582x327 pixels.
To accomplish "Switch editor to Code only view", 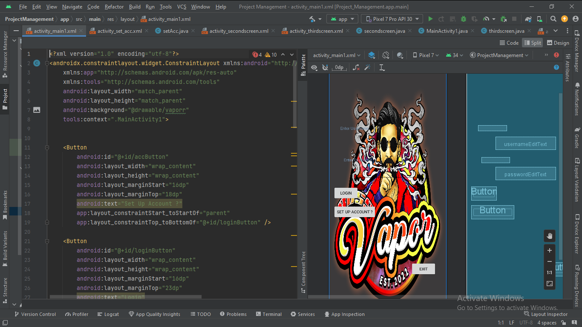I will 509,43.
